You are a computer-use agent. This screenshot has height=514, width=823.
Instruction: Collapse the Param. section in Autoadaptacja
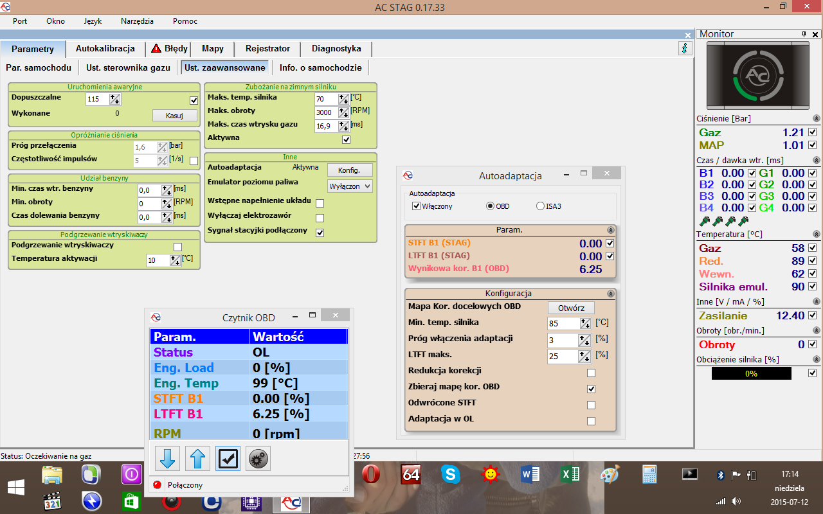pos(610,229)
